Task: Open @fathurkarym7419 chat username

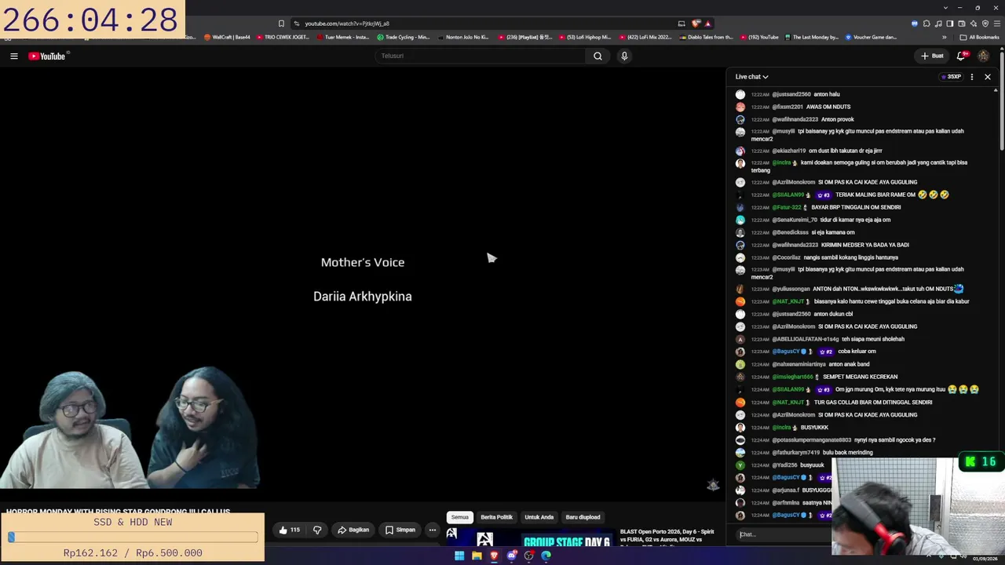Action: coord(796,453)
